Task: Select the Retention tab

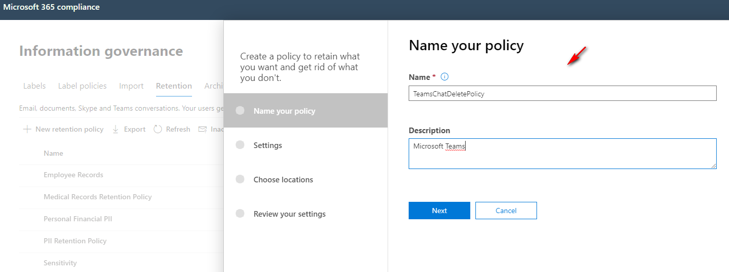Action: pyautogui.click(x=174, y=86)
